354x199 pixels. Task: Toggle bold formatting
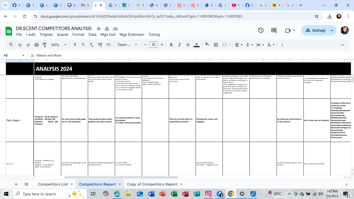click(171, 45)
